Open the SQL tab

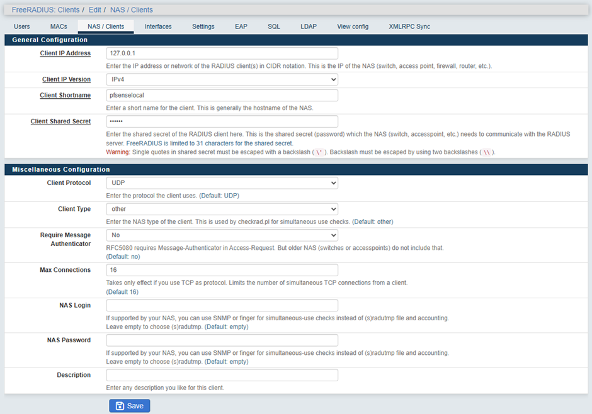tap(273, 26)
